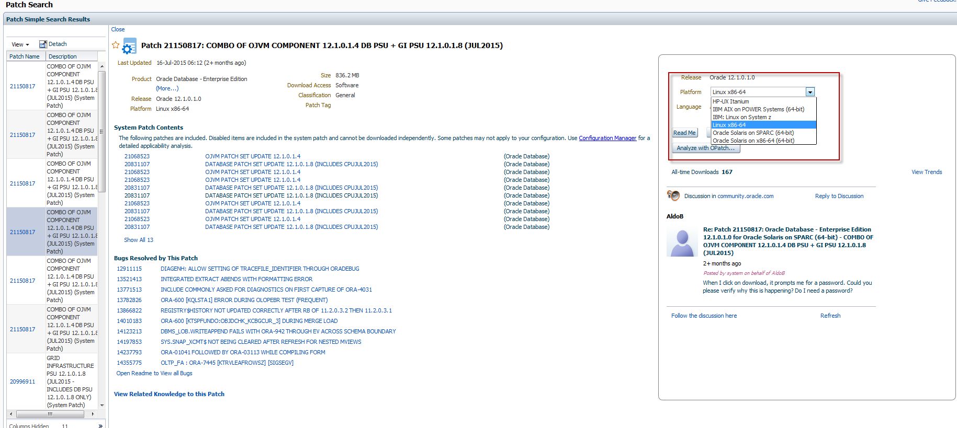Viewport: 957px width, 428px height.
Task: Refresh the discussion section
Action: (x=830, y=316)
